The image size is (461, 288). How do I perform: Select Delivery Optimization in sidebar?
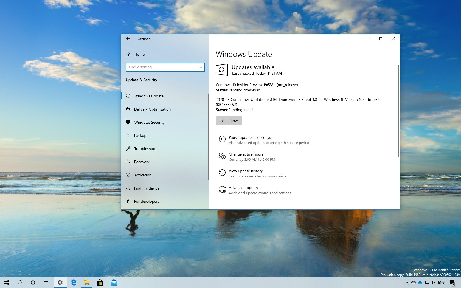tap(152, 109)
